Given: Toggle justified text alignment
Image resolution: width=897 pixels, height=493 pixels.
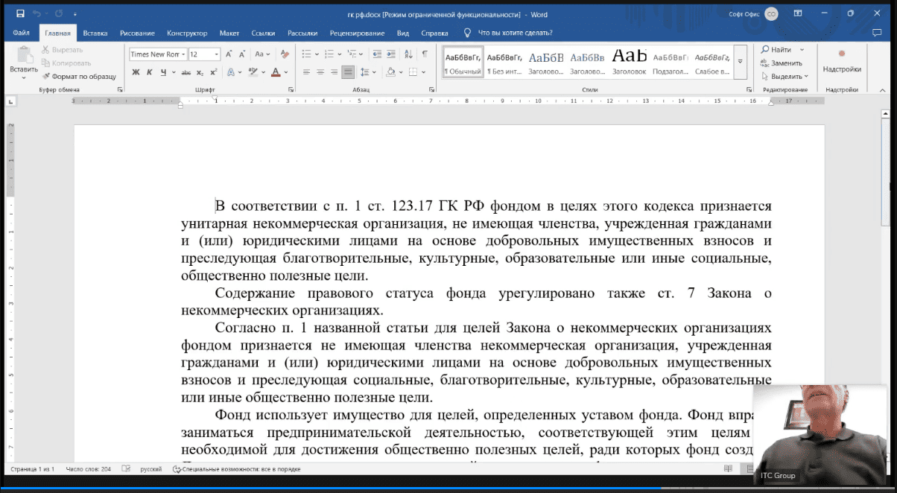Looking at the screenshot, I should 348,72.
